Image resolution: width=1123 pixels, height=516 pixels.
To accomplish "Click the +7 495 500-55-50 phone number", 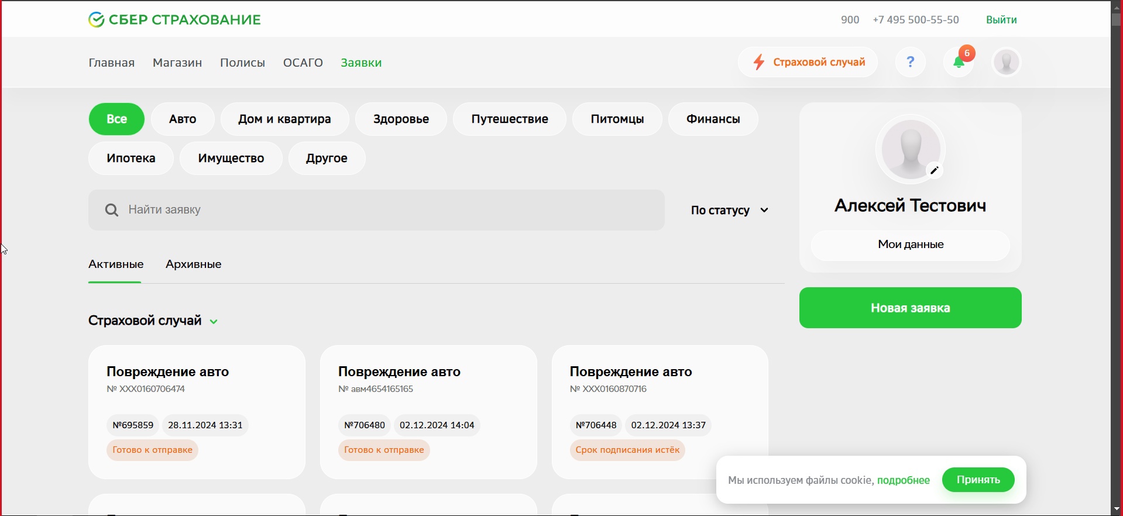I will point(916,20).
